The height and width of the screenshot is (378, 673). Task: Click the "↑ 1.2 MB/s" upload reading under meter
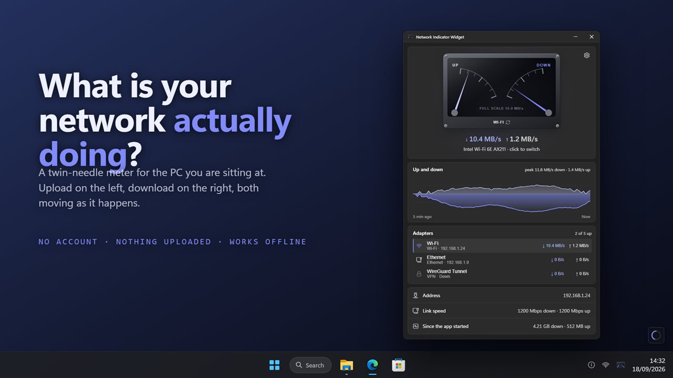pos(522,139)
